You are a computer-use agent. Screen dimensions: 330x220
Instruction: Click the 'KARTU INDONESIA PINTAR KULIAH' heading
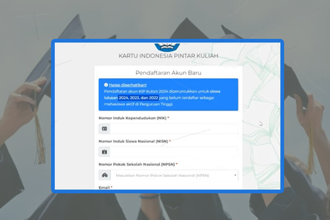[169, 56]
